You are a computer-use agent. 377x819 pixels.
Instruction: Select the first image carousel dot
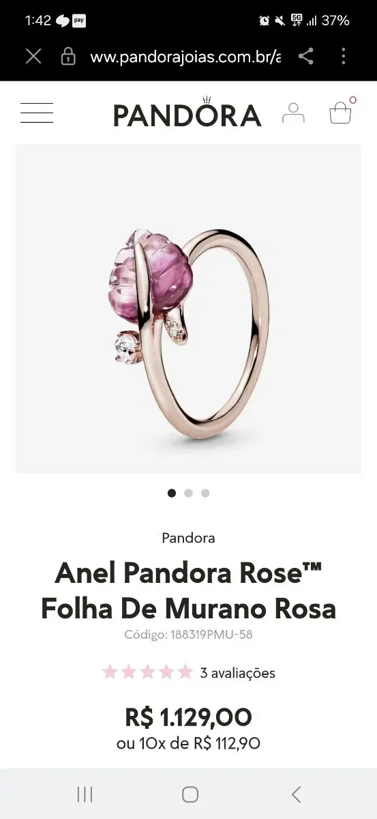point(172,493)
